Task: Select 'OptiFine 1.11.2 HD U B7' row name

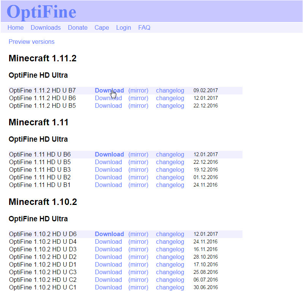Action: tap(42, 90)
